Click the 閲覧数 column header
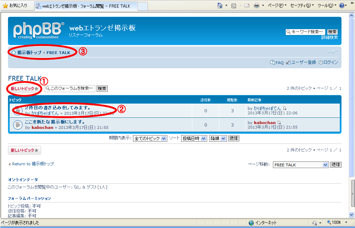This screenshot has width=355, height=228. [x=232, y=100]
